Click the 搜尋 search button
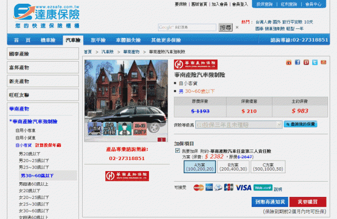Viewport: 337px width, 219px height. 225,27
